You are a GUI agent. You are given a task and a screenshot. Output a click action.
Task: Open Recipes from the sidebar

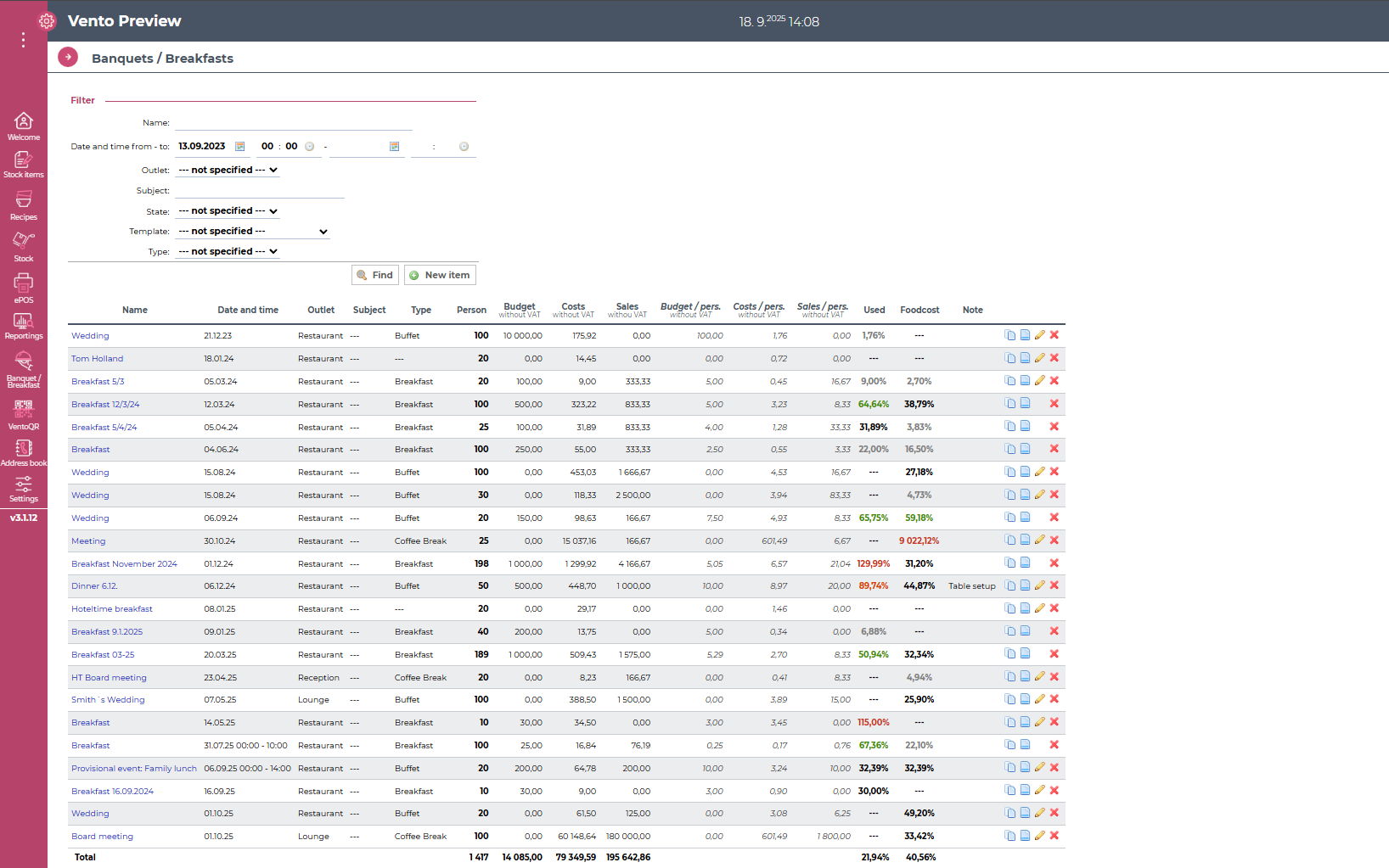click(23, 204)
